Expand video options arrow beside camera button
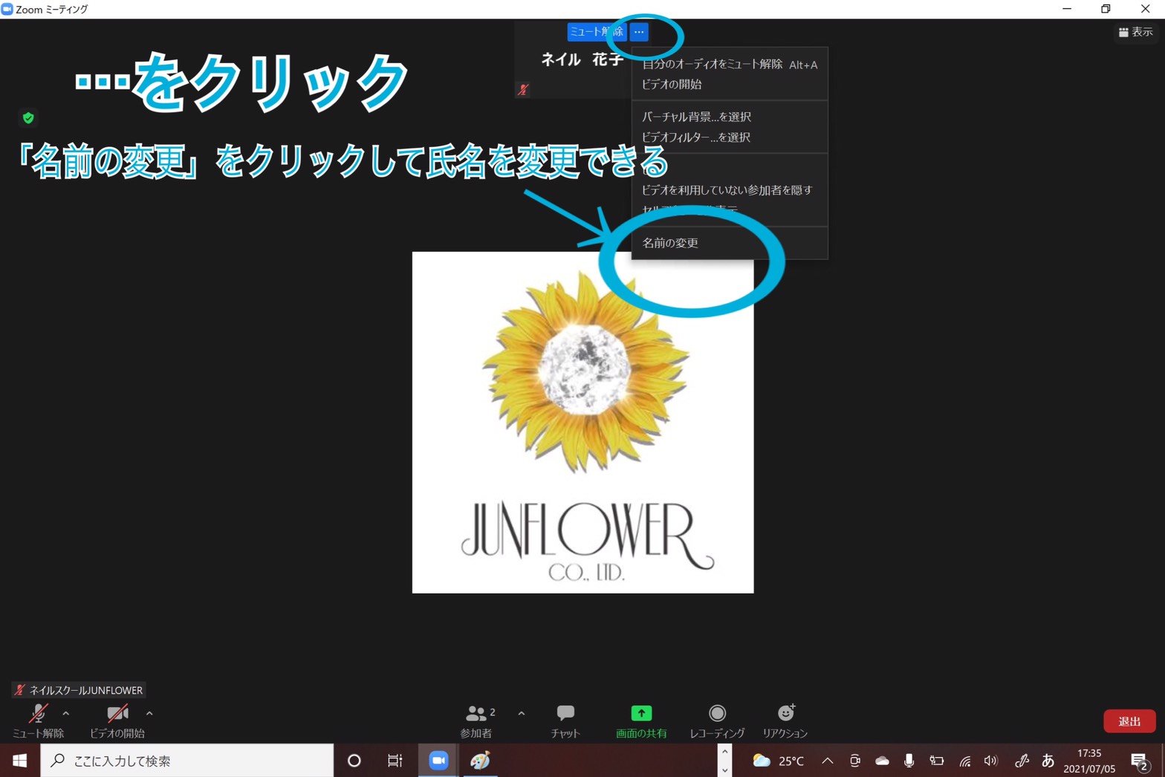 click(x=149, y=714)
